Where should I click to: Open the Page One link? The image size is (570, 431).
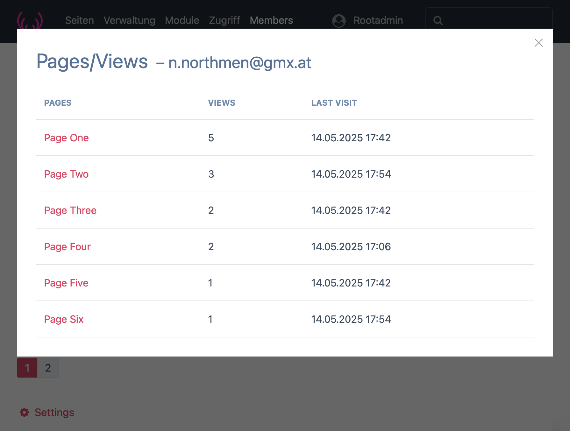tap(66, 138)
